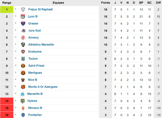Open the Jura Sud team link
The height and width of the screenshot is (118, 162).
click(x=34, y=31)
